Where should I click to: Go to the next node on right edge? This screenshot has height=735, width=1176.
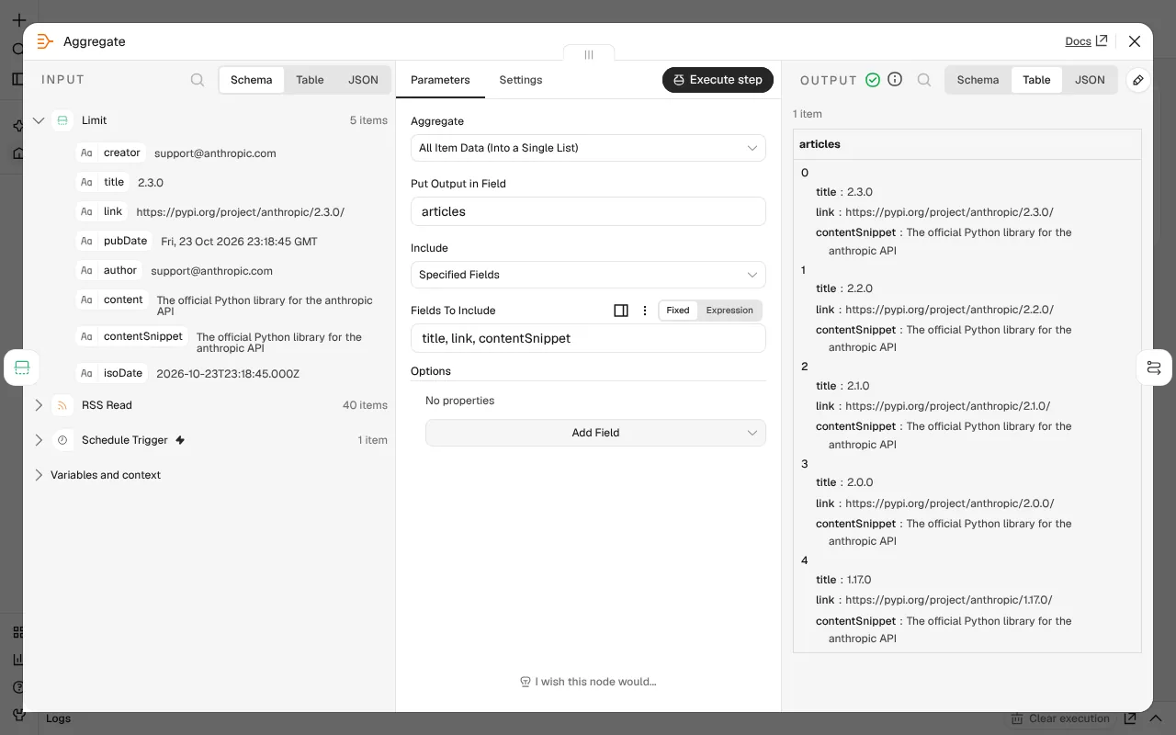[x=1154, y=367]
